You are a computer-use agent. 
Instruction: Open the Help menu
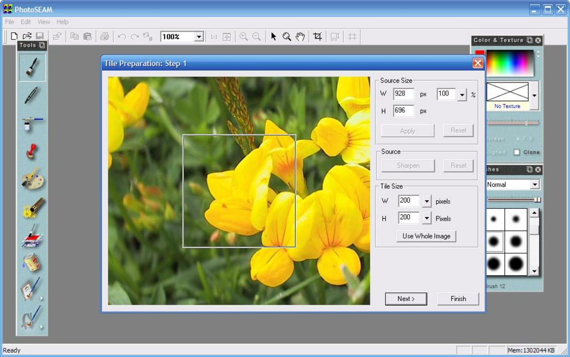(63, 21)
